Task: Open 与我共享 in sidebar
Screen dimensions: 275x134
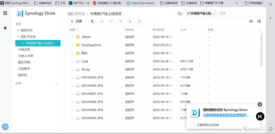Action: click(x=24, y=49)
